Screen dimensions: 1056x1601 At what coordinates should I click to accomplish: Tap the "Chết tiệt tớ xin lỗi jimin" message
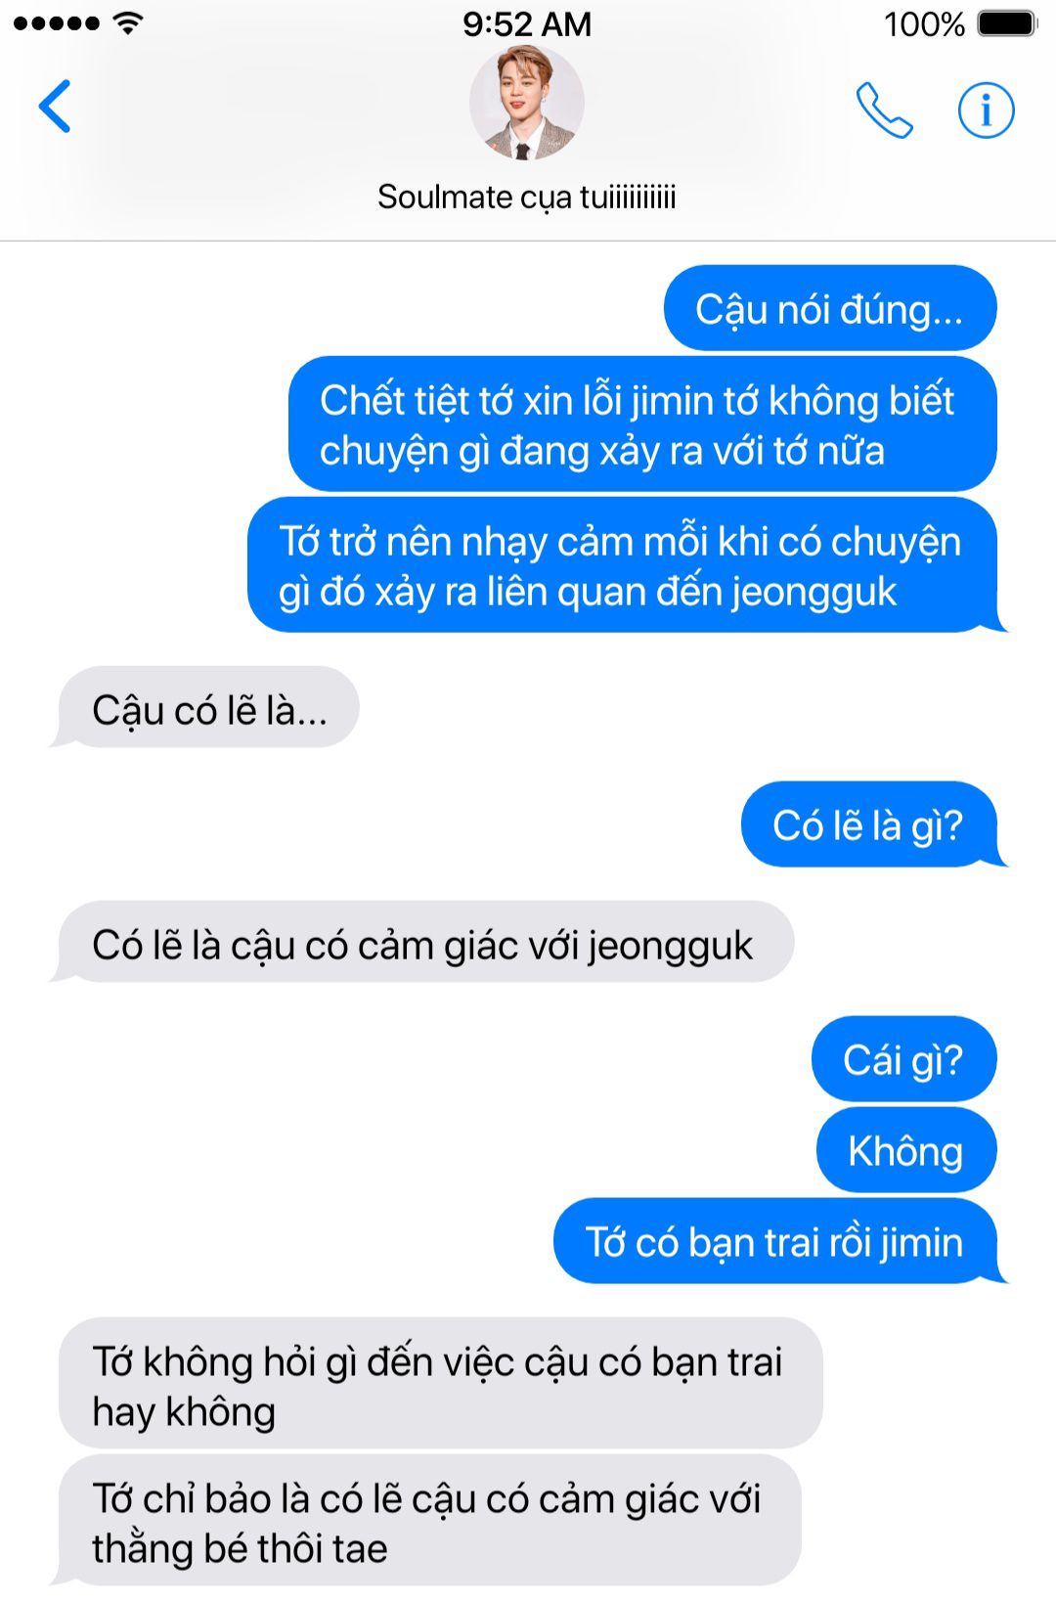(x=642, y=424)
